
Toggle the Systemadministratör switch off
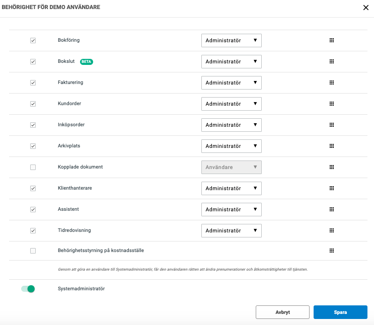coord(28,289)
